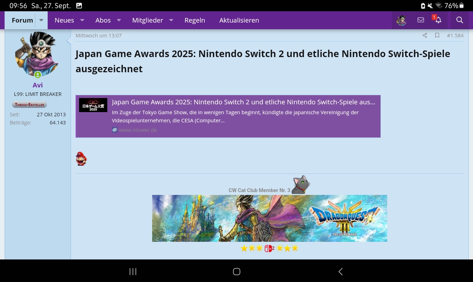The width and height of the screenshot is (473, 282).
Task: Open the ntower.de Japan Game Awards link preview
Action: (243, 102)
